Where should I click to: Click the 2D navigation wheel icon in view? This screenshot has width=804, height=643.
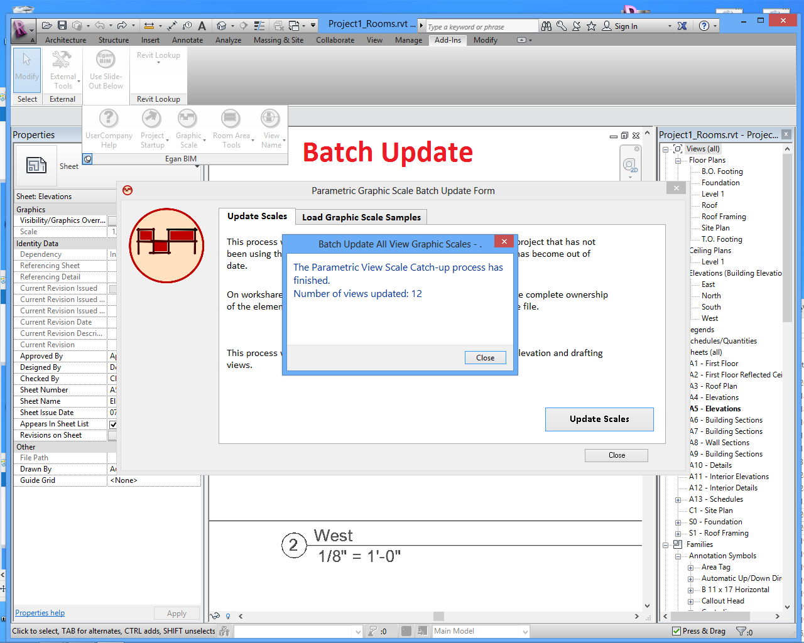[x=630, y=165]
